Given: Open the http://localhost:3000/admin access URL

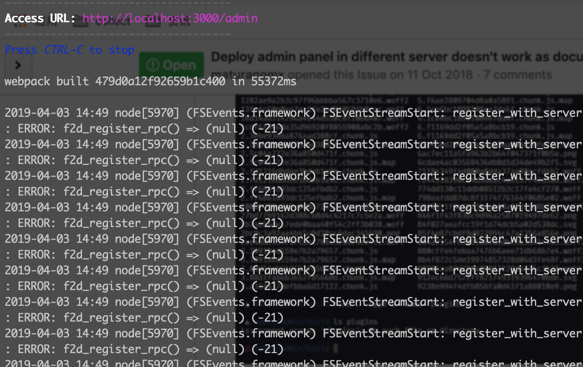Looking at the screenshot, I should click(170, 19).
